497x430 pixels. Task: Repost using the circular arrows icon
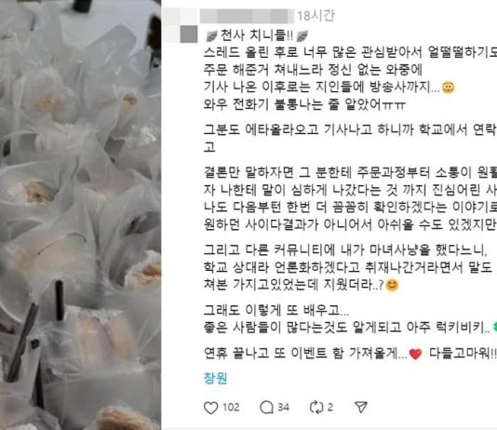point(316,407)
